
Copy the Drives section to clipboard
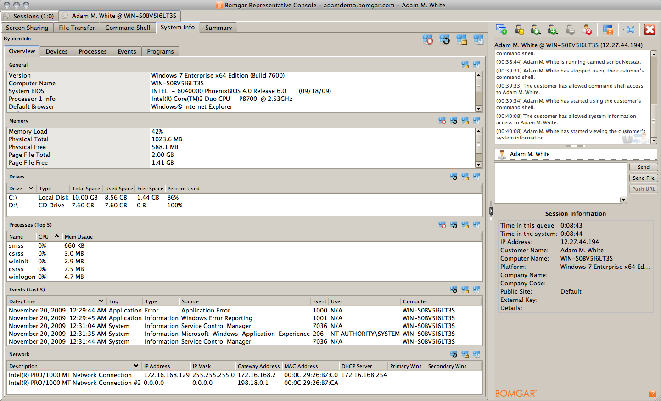(465, 176)
